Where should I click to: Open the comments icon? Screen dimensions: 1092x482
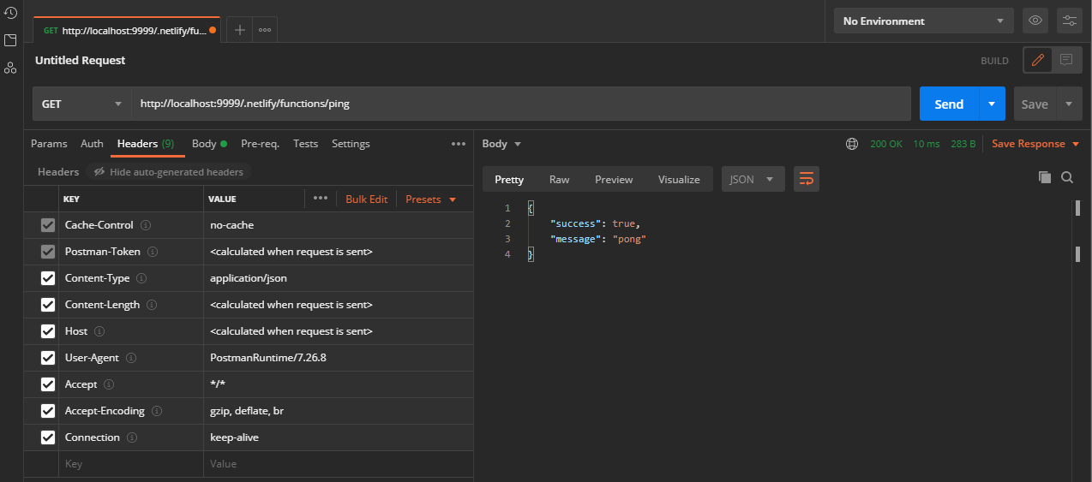point(1066,60)
